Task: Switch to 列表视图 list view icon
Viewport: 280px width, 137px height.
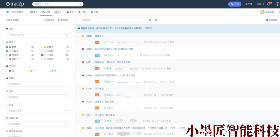Action: (x=267, y=20)
